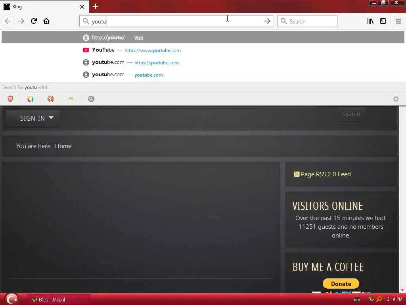Open a new tab with plus button
Screen dimensions: 406x305
(x=96, y=6)
